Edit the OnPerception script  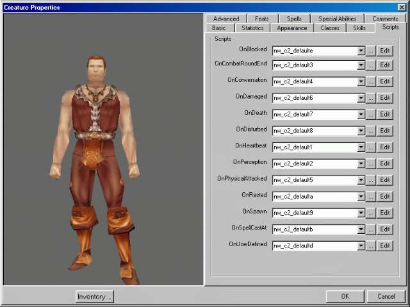pyautogui.click(x=385, y=163)
